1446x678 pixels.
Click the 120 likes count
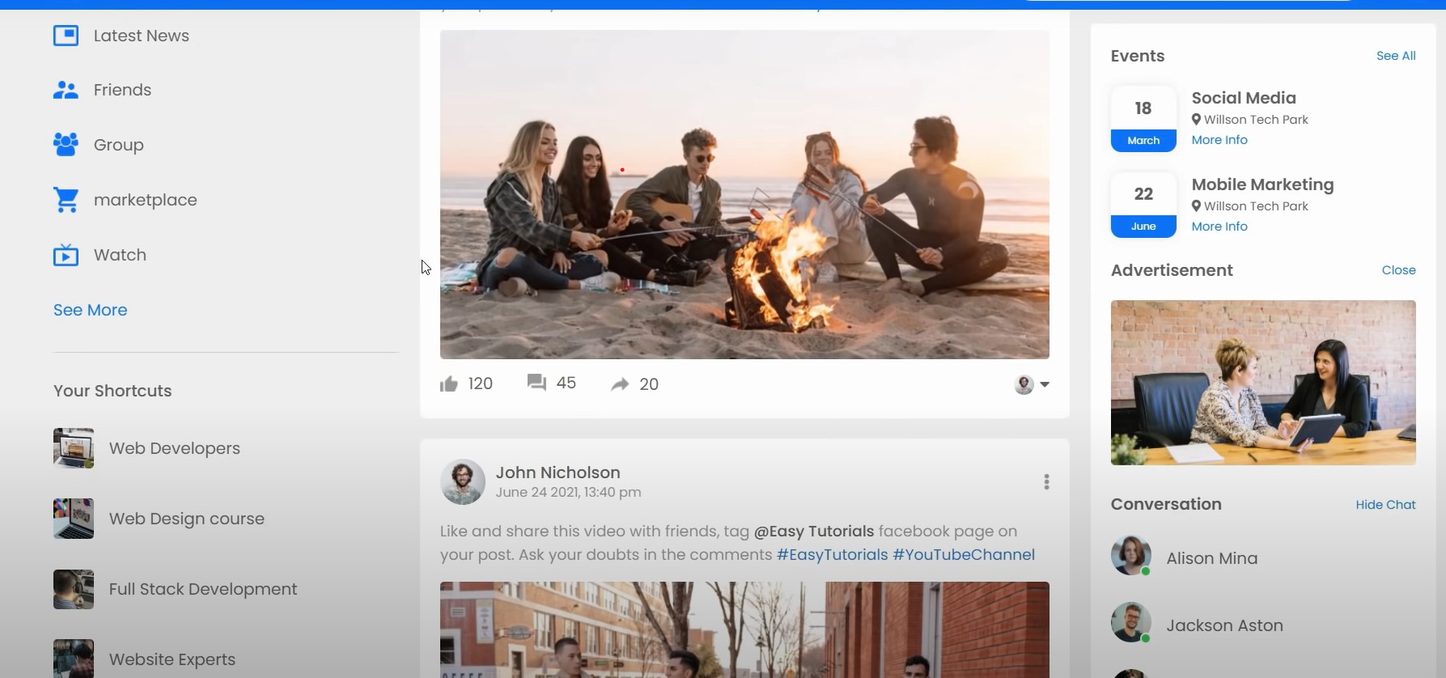pos(481,383)
